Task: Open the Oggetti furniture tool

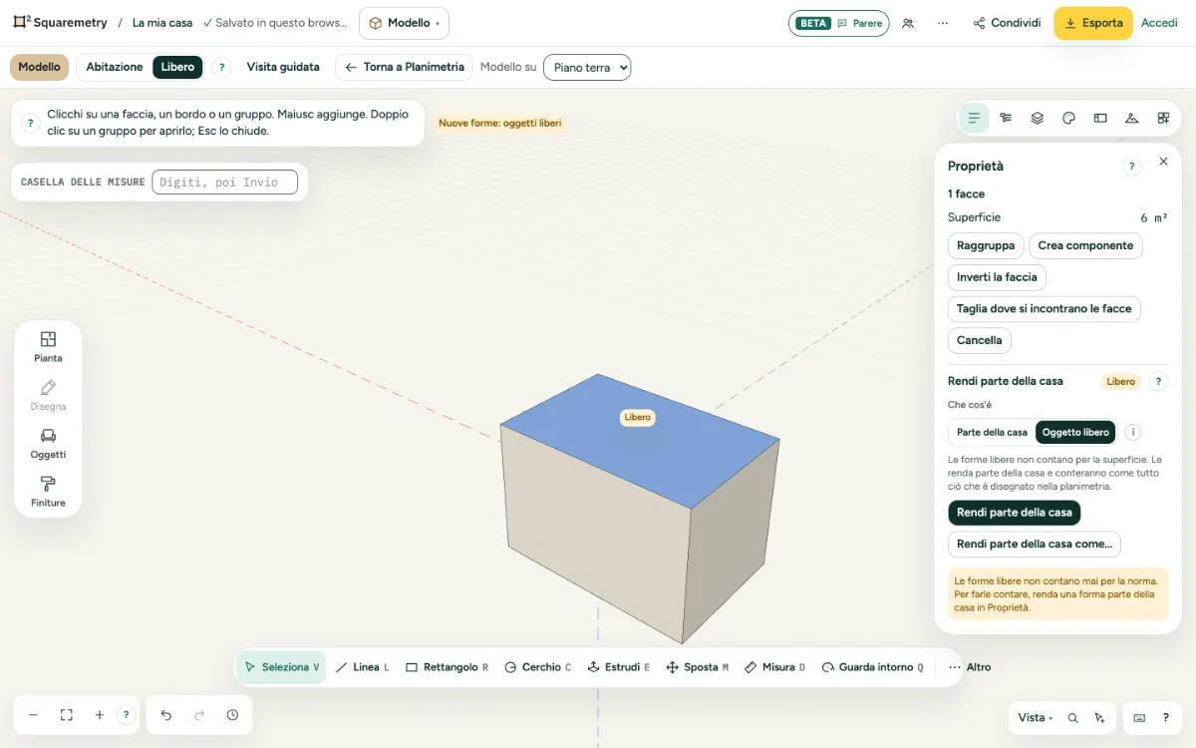Action: tap(48, 443)
